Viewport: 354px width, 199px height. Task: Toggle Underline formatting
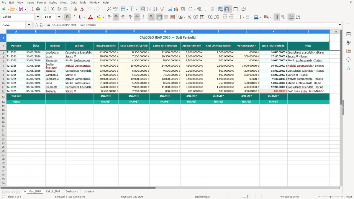[x=80, y=17]
